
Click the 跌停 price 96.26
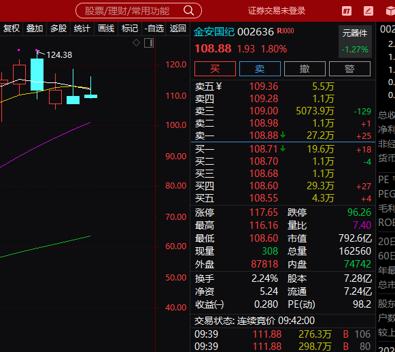coord(359,212)
